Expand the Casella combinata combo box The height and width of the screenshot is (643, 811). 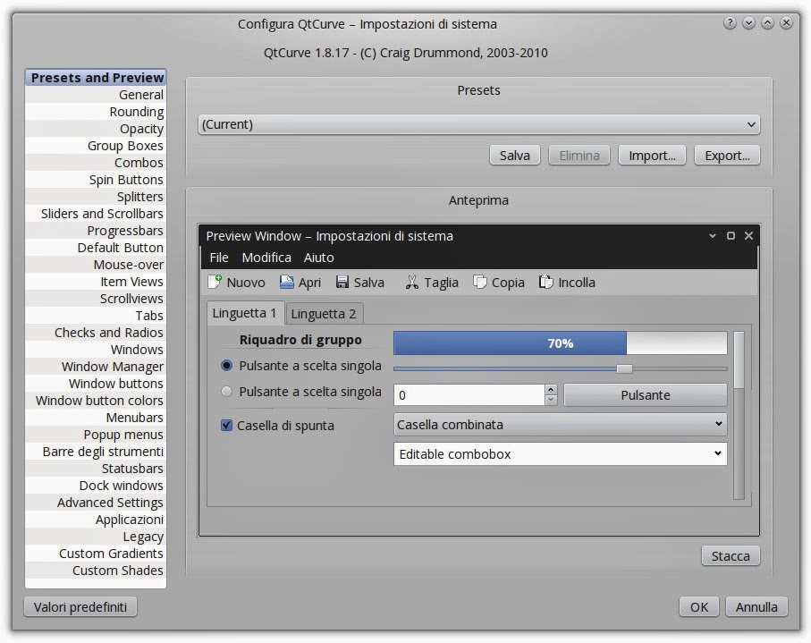pos(560,424)
